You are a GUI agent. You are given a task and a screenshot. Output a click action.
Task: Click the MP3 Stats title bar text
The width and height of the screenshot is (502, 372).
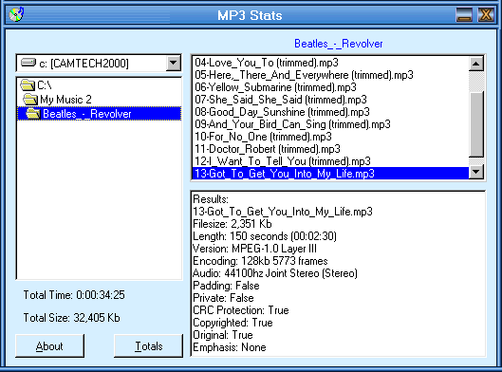click(x=250, y=15)
